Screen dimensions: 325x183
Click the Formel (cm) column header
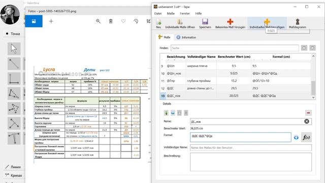point(281,56)
